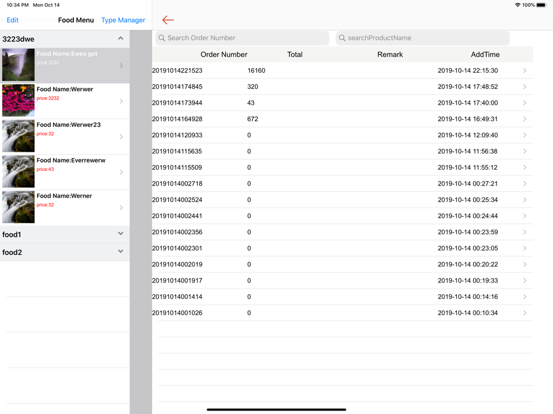Tap the Edit button
The image size is (553, 414).
point(12,20)
